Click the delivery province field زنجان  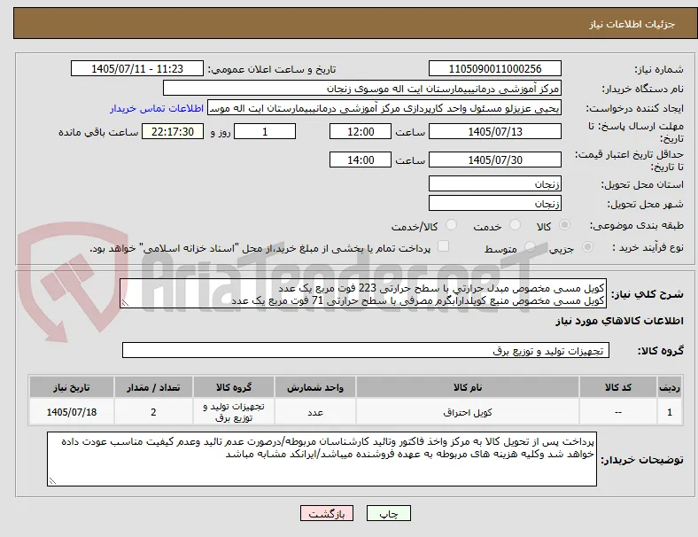pos(494,183)
